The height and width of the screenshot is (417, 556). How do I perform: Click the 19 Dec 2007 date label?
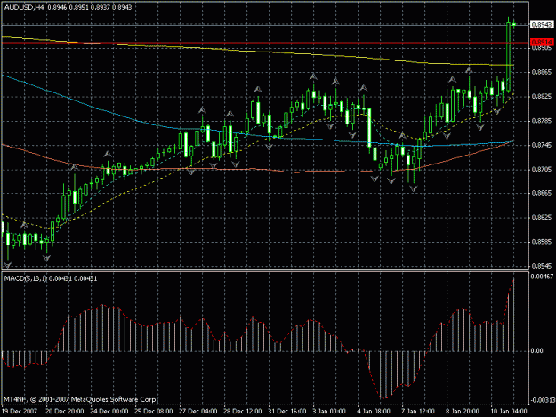(20, 412)
